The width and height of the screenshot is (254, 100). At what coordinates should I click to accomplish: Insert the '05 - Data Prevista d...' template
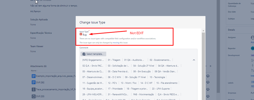(x=118, y=71)
